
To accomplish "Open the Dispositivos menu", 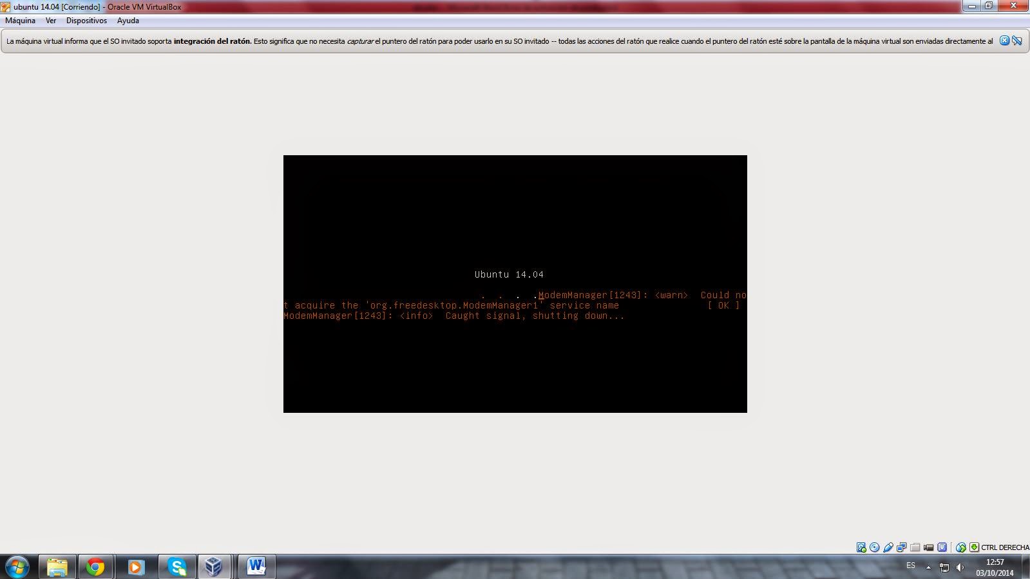I will coord(86,21).
